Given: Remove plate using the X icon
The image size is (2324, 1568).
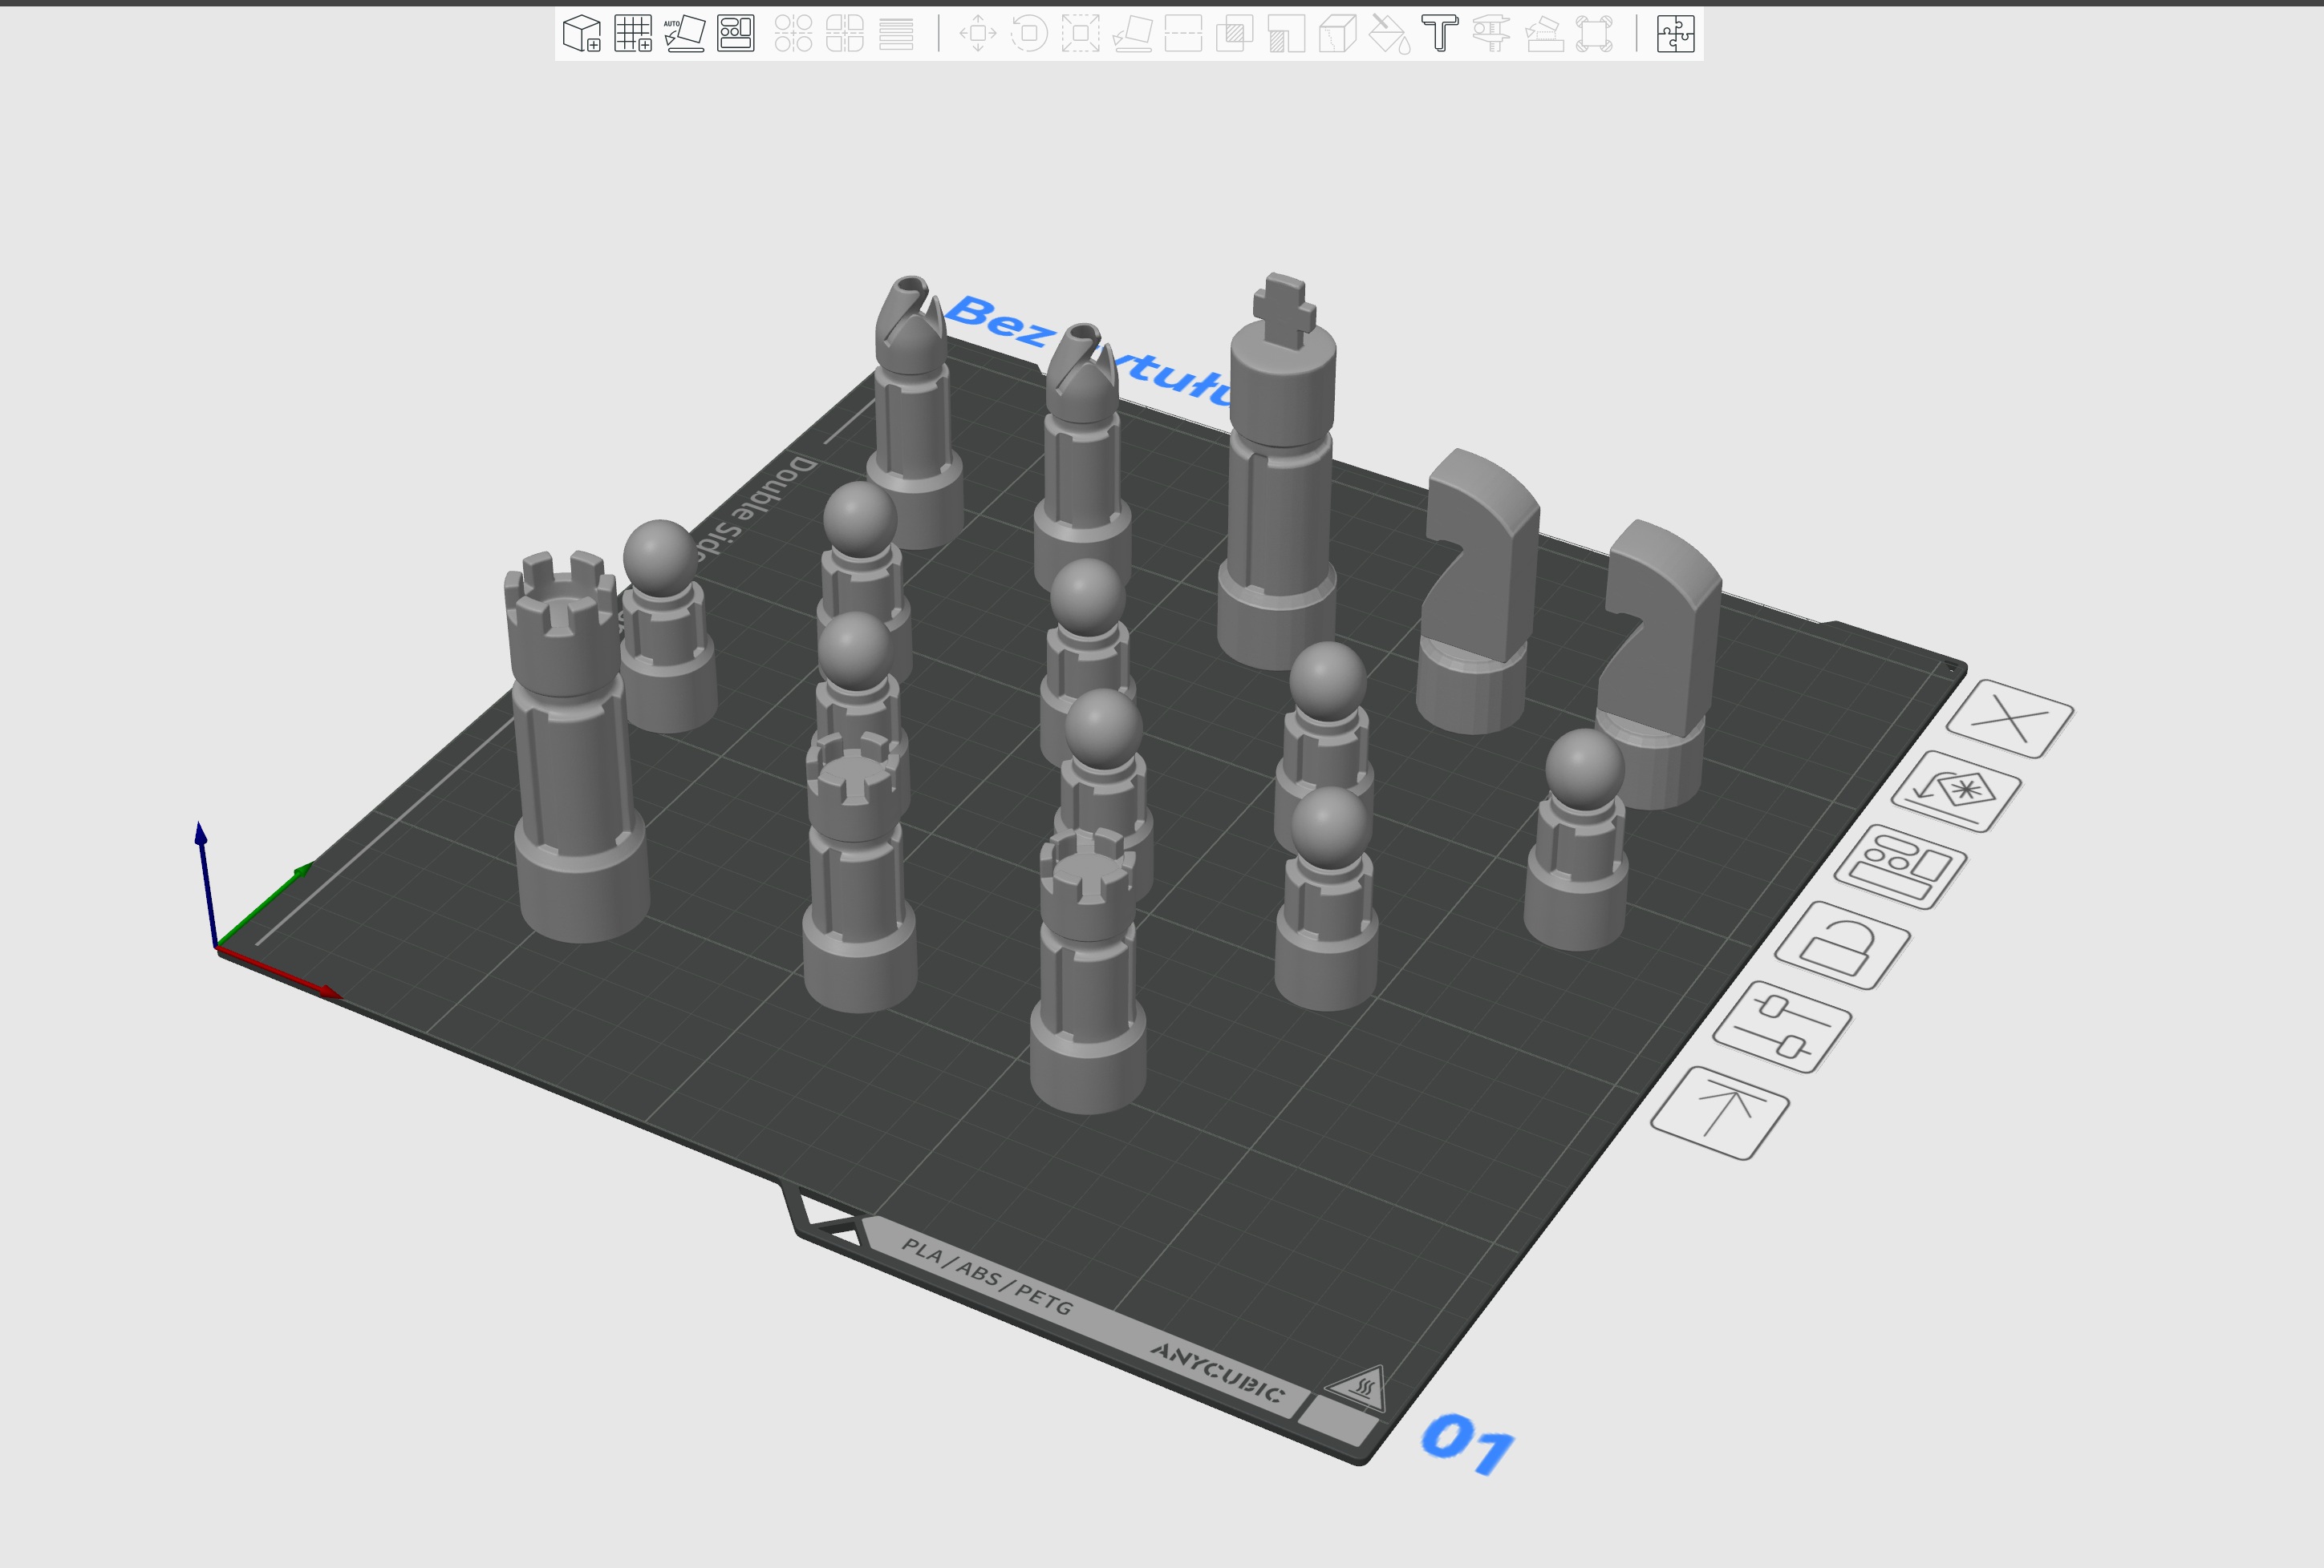Looking at the screenshot, I should pyautogui.click(x=2010, y=720).
